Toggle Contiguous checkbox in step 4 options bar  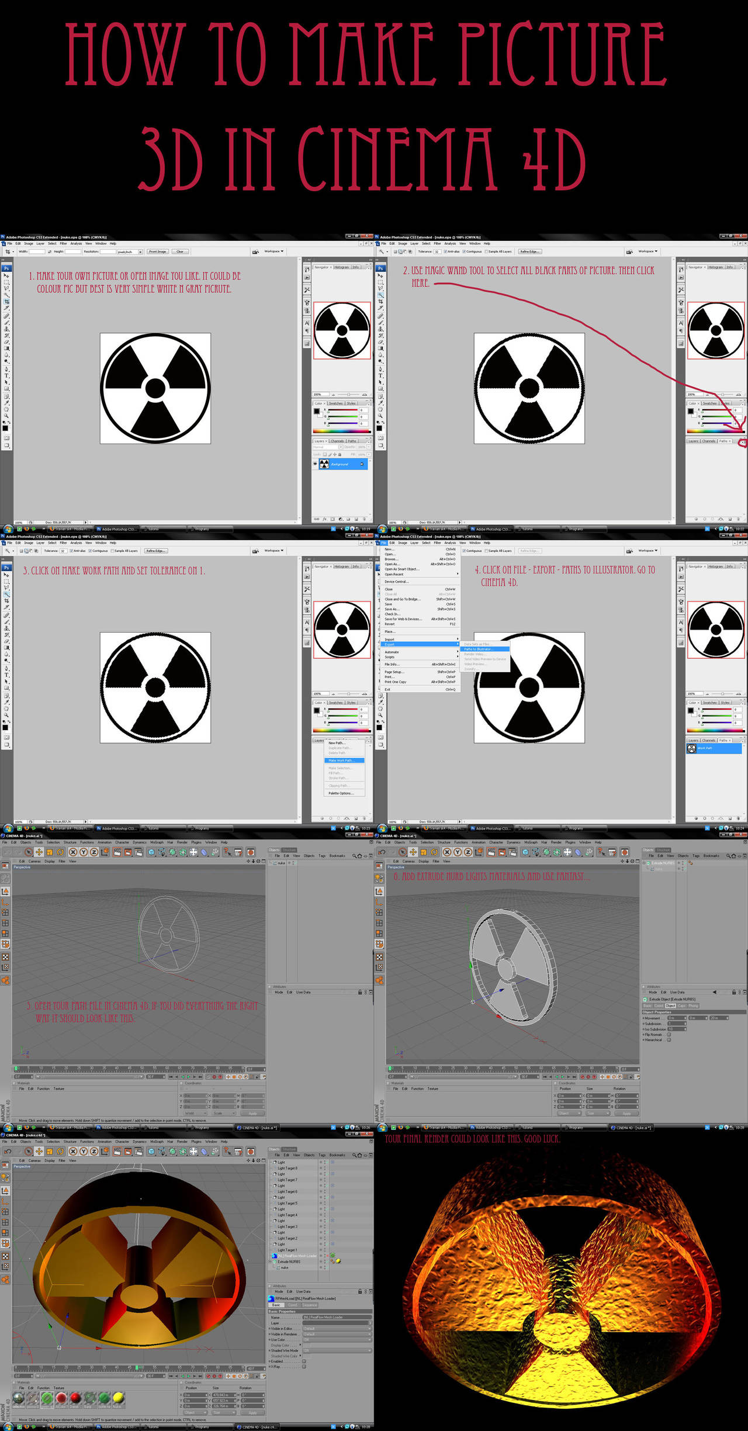pos(464,551)
